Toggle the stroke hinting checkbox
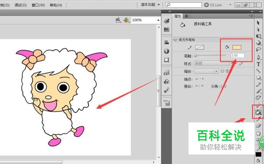264x164 pixels. coord(222,71)
